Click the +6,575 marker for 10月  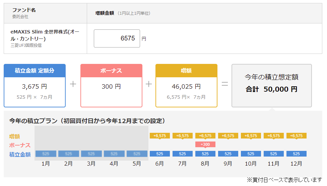(251, 136)
